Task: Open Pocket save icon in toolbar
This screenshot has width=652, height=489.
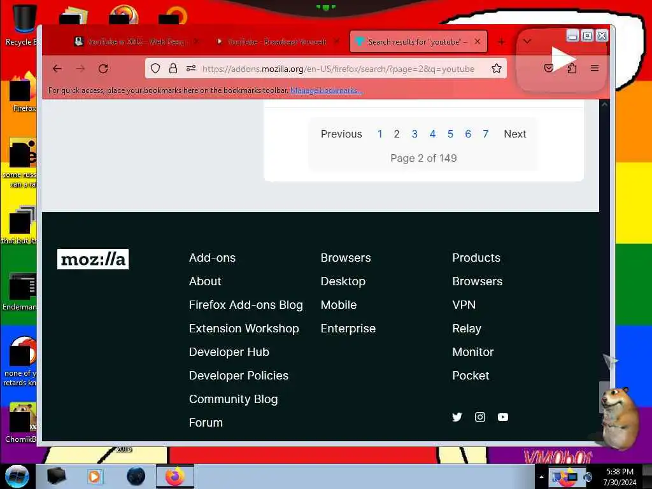Action: coord(549,69)
